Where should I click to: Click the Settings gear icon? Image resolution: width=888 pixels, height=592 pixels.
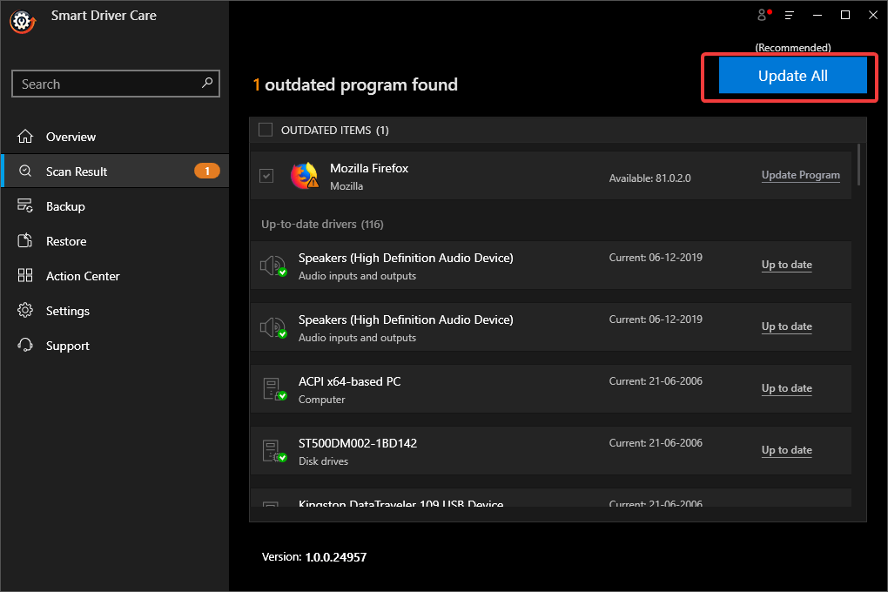pos(25,310)
